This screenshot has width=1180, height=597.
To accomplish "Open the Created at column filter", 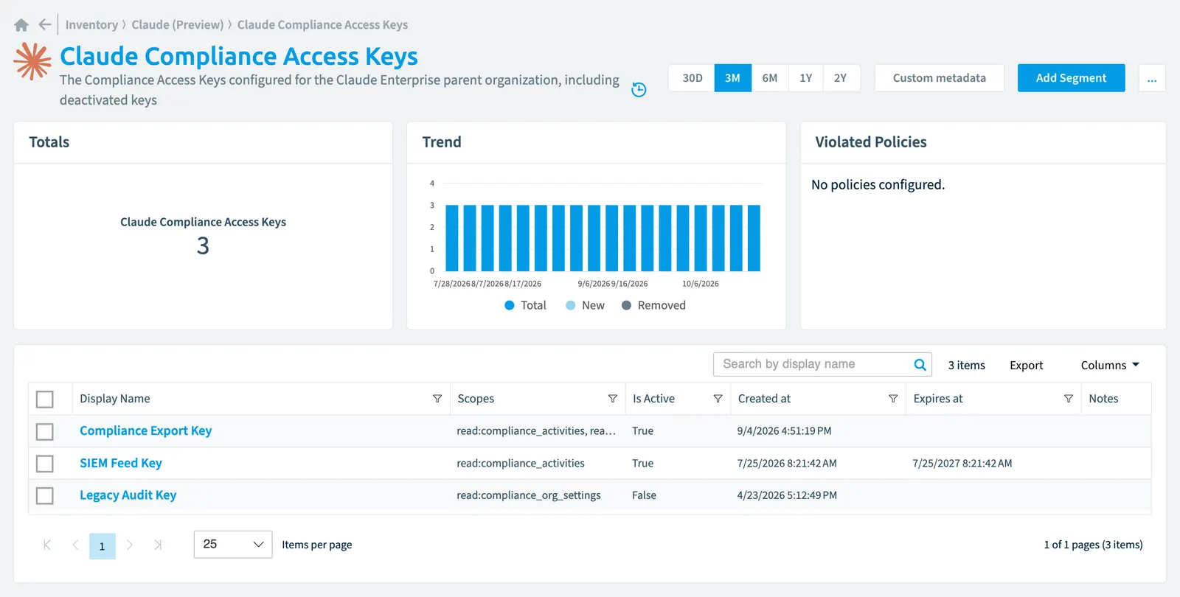I will point(893,399).
